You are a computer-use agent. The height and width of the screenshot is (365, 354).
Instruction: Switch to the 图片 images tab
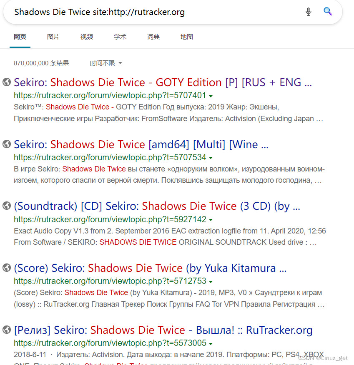point(53,37)
